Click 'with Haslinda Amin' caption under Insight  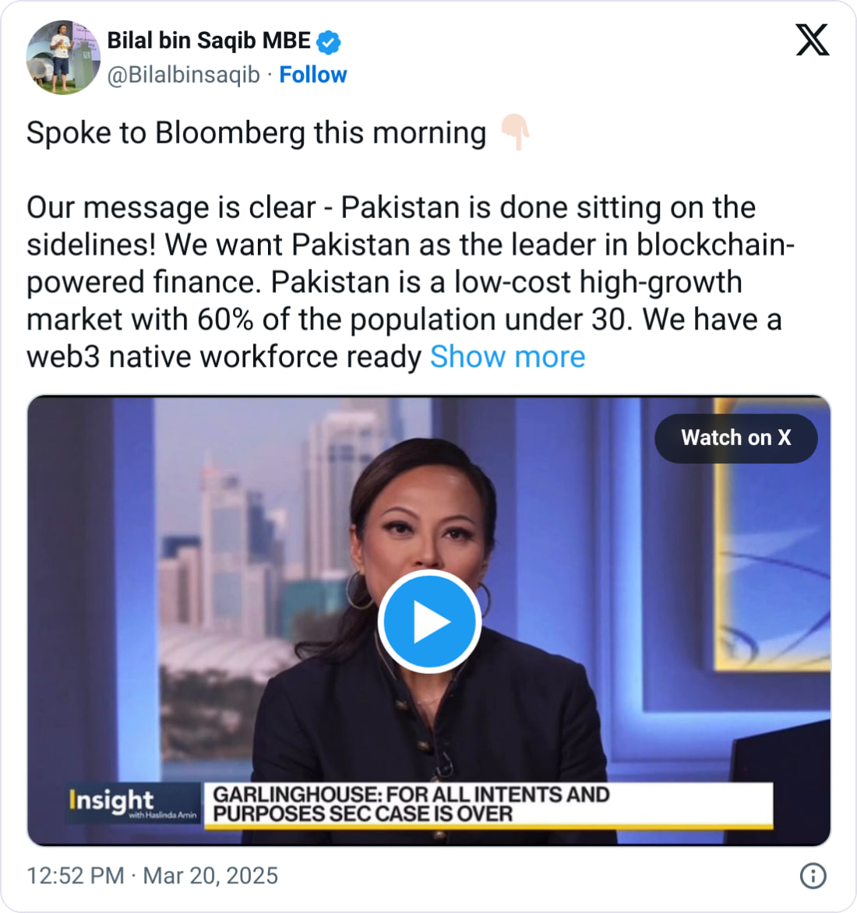tap(163, 815)
